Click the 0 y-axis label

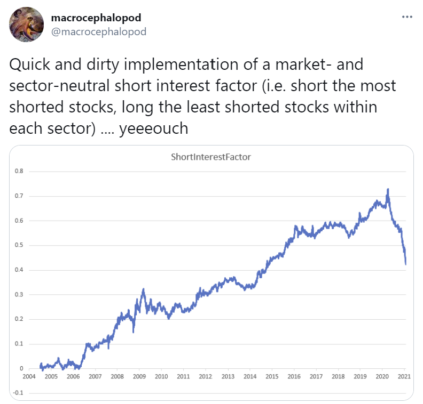tap(21, 368)
